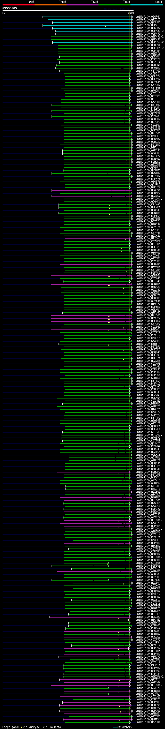This screenshot has height=729, width=165.
Task: Click hit label UniRef100_C6T866
Action: tap(148, 88)
